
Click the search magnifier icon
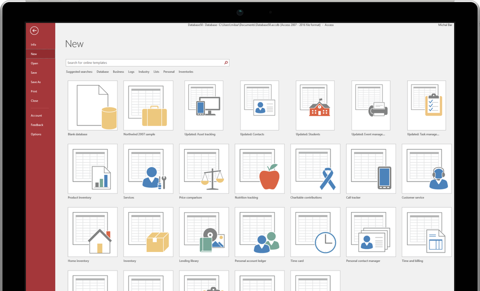pyautogui.click(x=225, y=62)
